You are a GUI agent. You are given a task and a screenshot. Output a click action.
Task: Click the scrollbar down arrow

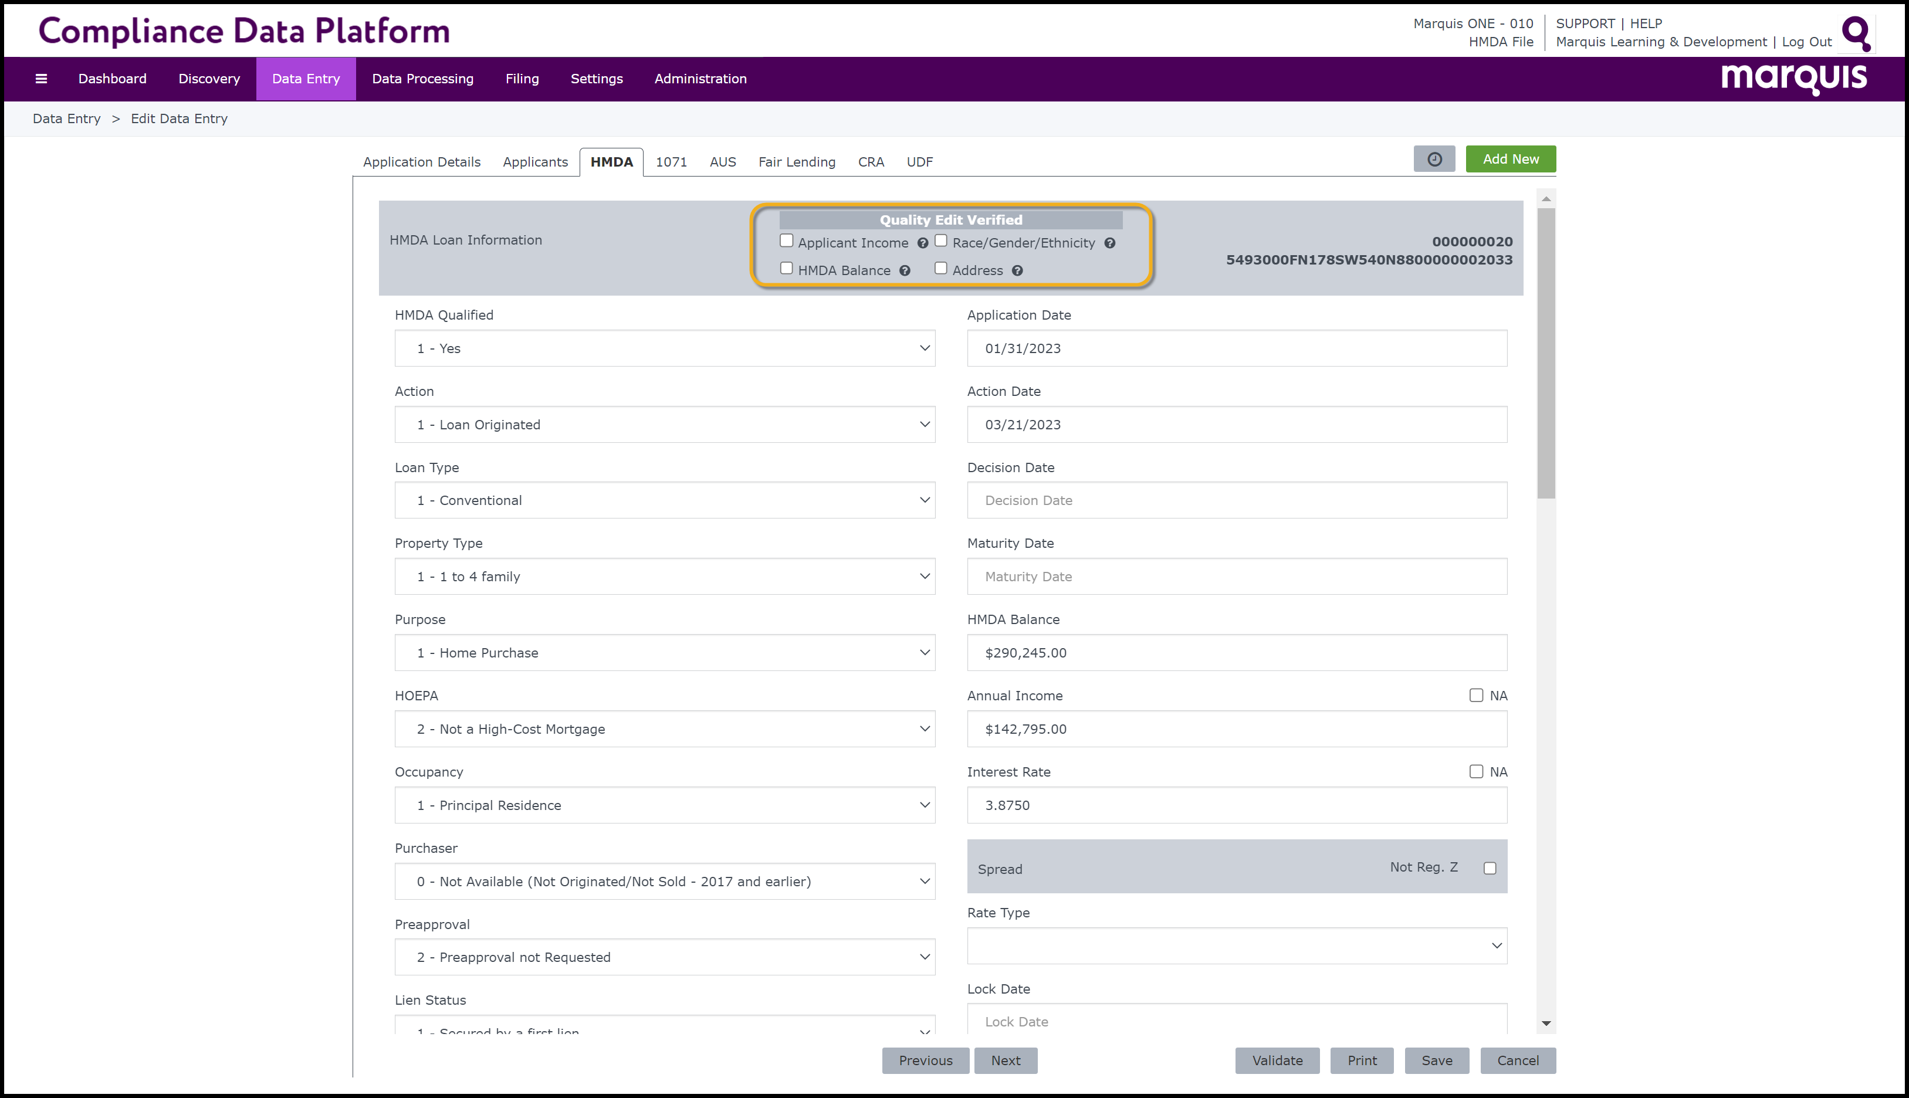tap(1545, 1022)
